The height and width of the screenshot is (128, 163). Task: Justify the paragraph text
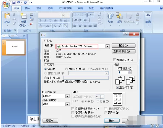pos(90,25)
